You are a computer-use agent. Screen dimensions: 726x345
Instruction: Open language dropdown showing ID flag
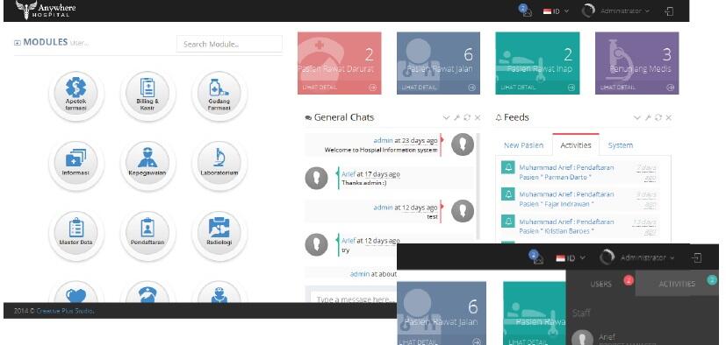click(x=556, y=11)
